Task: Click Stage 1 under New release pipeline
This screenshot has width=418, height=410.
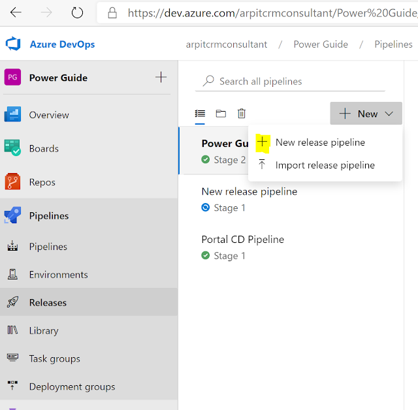Action: pyautogui.click(x=229, y=208)
